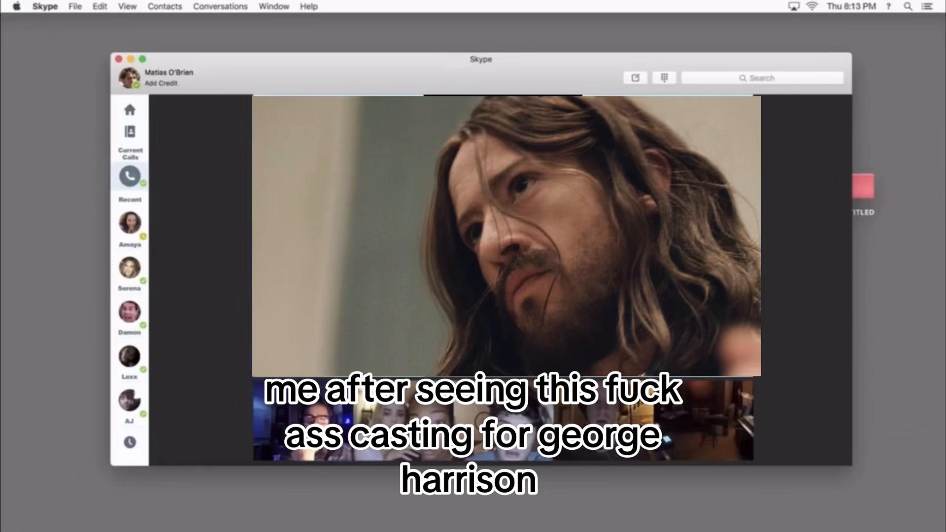Open the dial pad
Screen dimensions: 946x532
[x=664, y=78]
